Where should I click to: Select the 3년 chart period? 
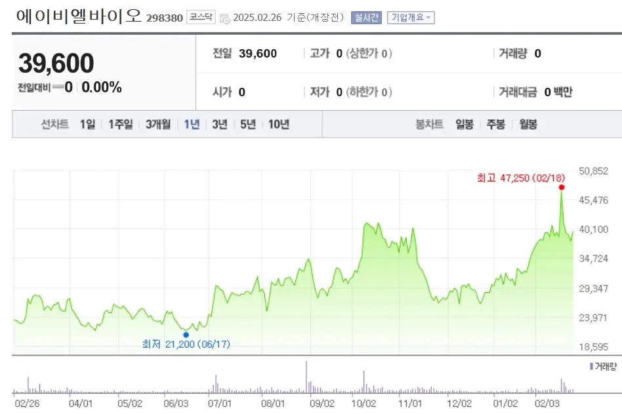219,123
